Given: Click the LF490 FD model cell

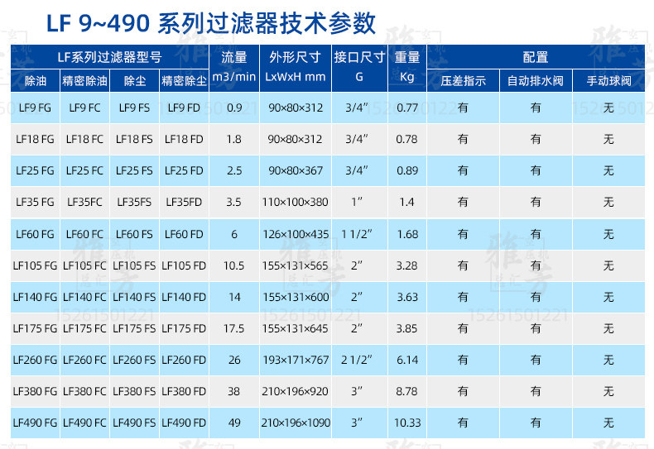Looking at the screenshot, I should 184,423.
